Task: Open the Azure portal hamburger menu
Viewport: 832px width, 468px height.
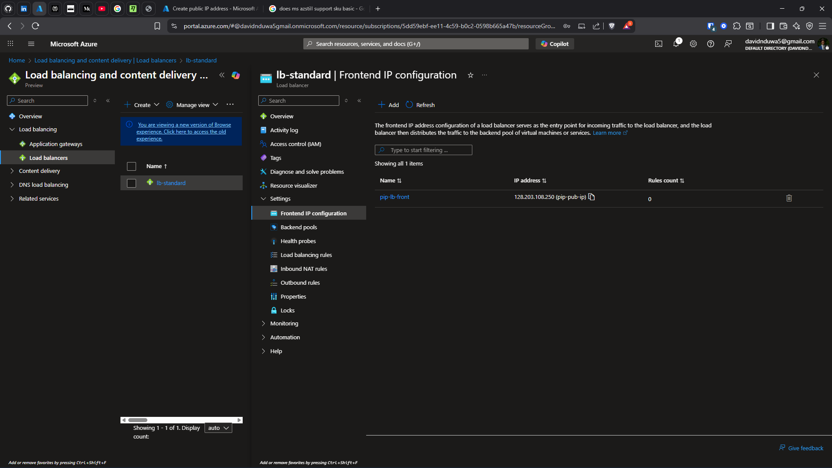Action: click(x=31, y=44)
